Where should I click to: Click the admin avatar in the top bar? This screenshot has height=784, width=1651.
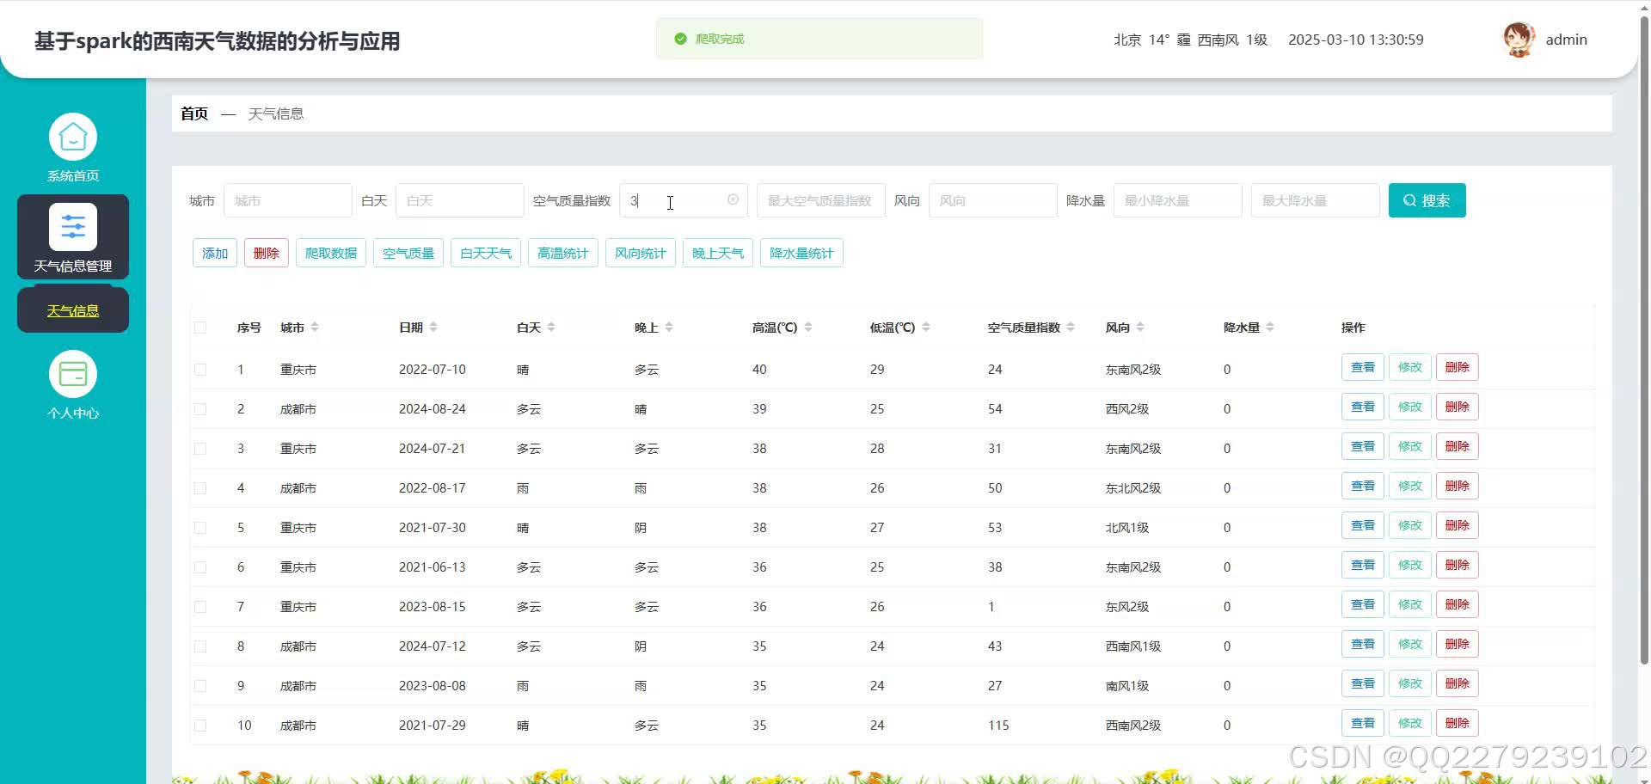click(x=1519, y=39)
